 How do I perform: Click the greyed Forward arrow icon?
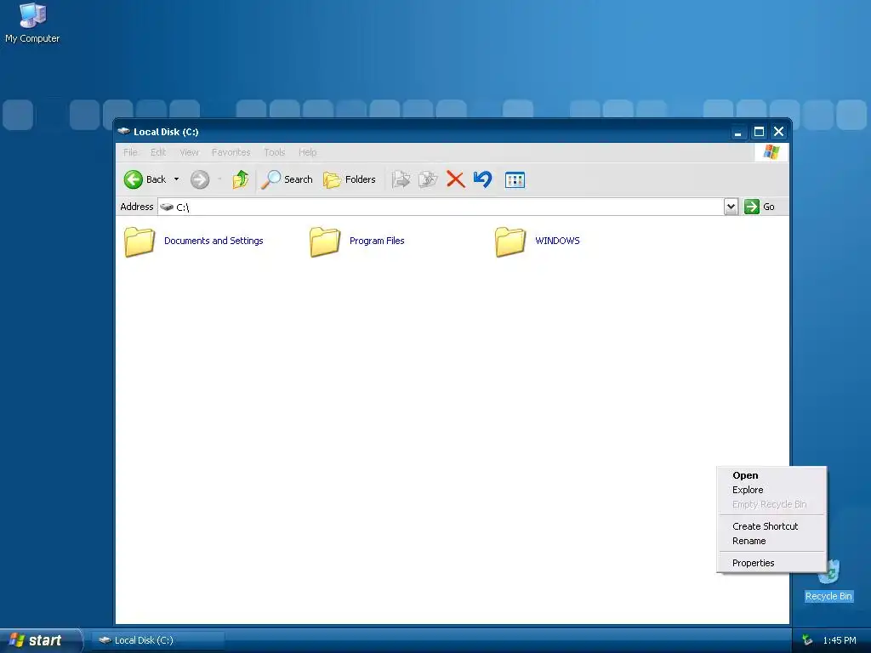coord(200,179)
